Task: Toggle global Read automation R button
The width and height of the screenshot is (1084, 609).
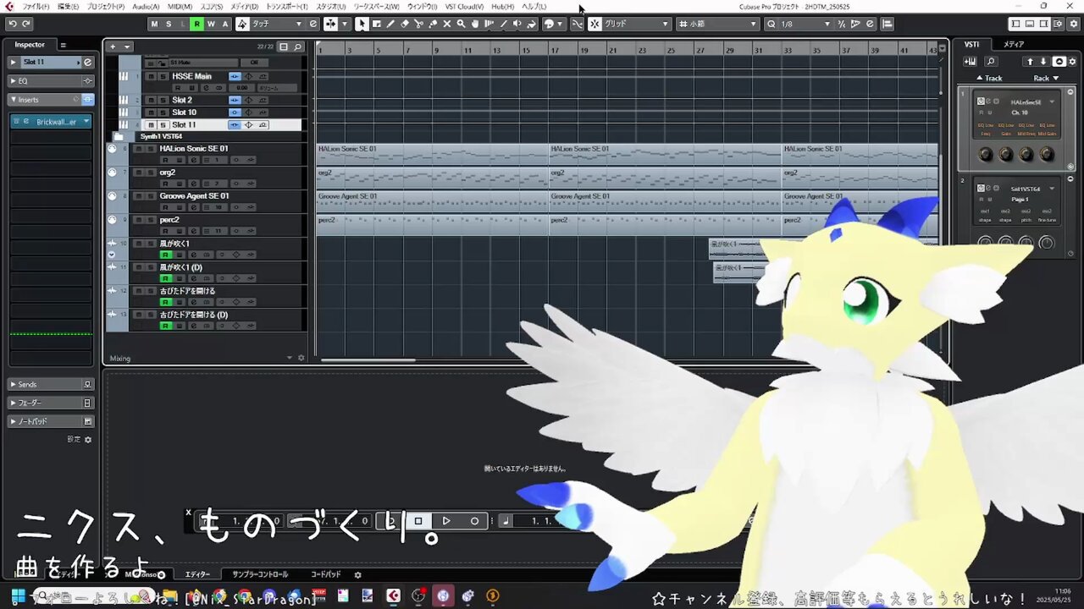Action: click(x=196, y=24)
